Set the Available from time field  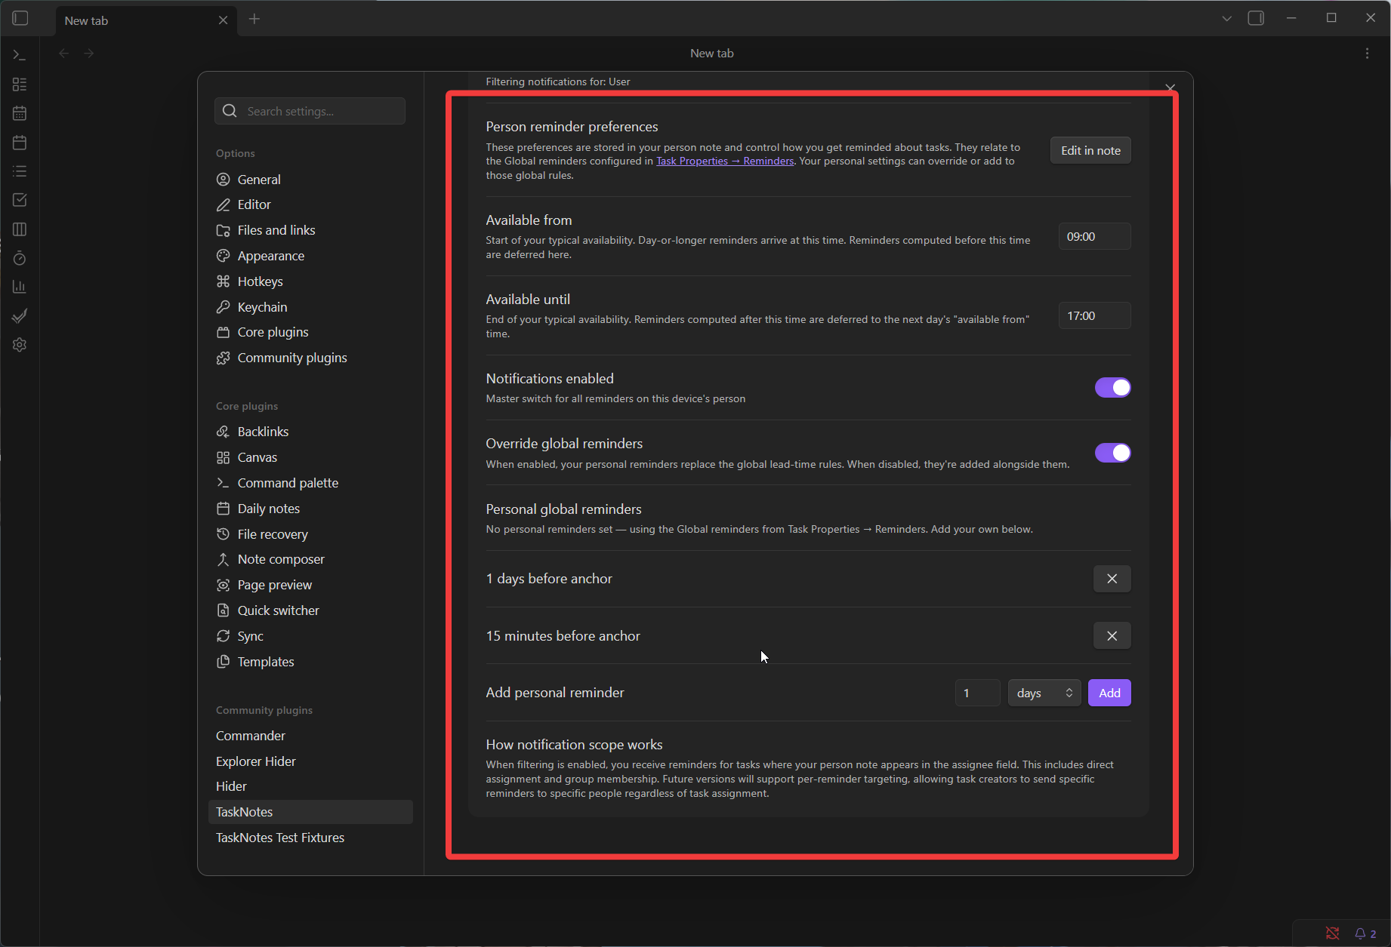click(1094, 236)
